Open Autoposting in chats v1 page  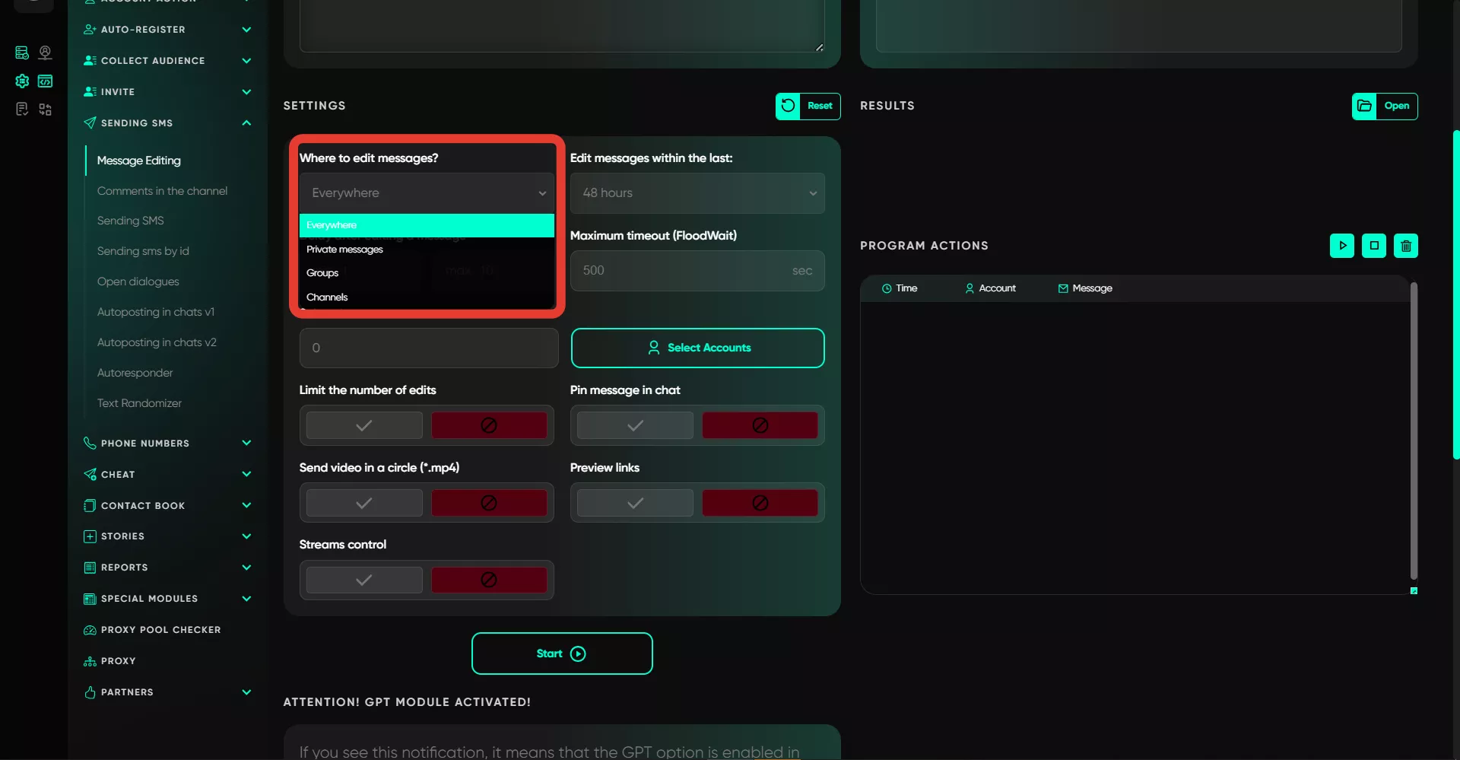pos(156,312)
